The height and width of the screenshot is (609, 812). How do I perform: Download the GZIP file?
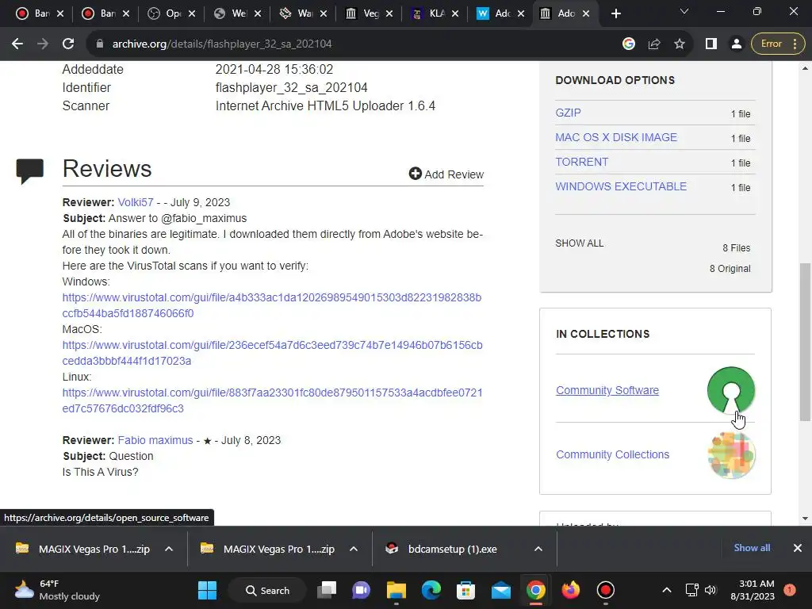point(568,113)
